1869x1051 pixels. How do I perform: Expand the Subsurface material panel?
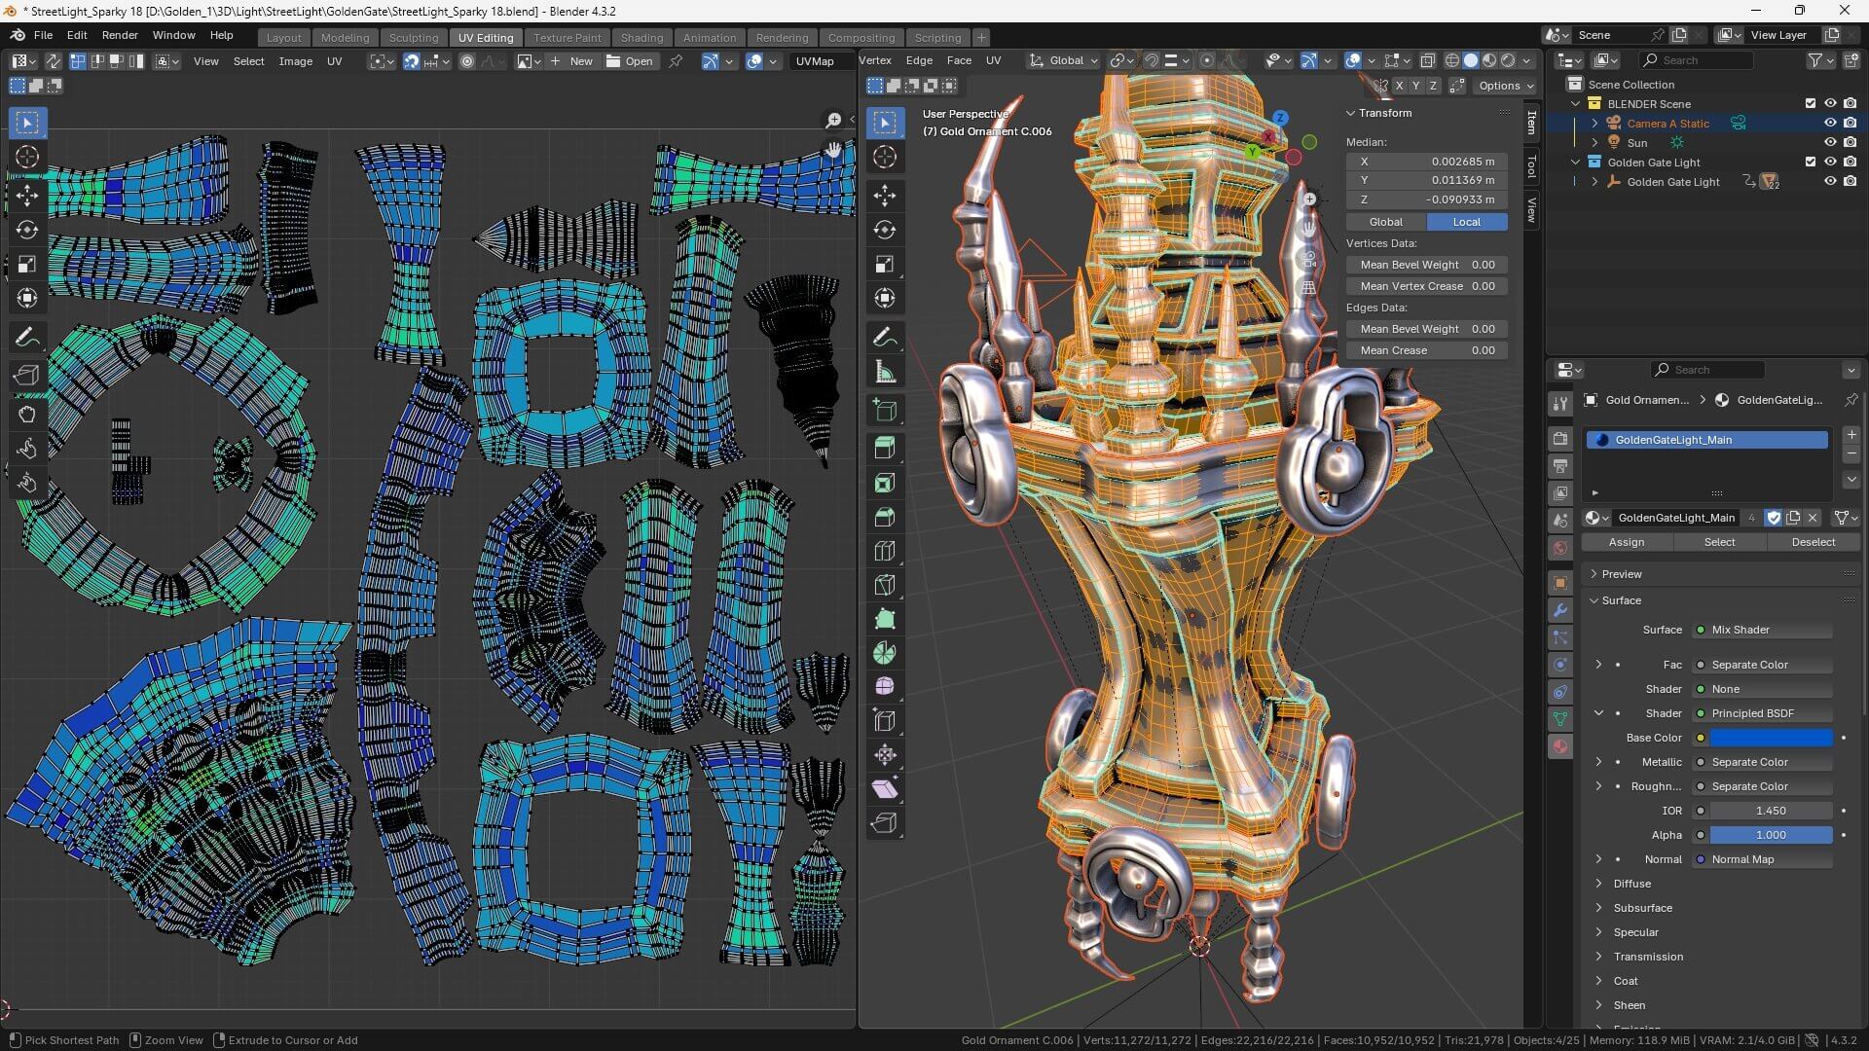(x=1642, y=908)
